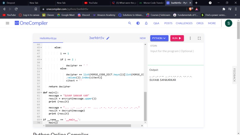Open Brave shields icon

pos(191,9)
